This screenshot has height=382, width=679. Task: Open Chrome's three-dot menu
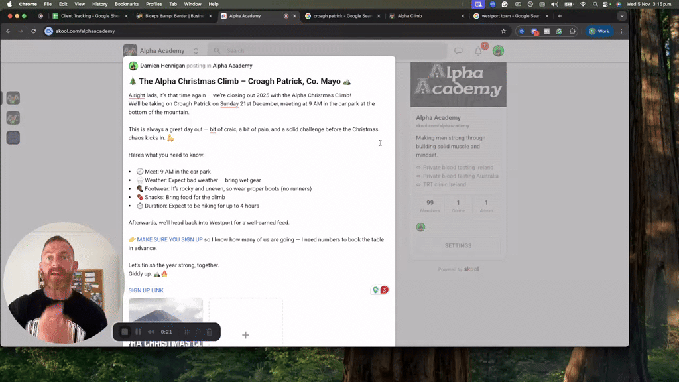click(x=621, y=31)
